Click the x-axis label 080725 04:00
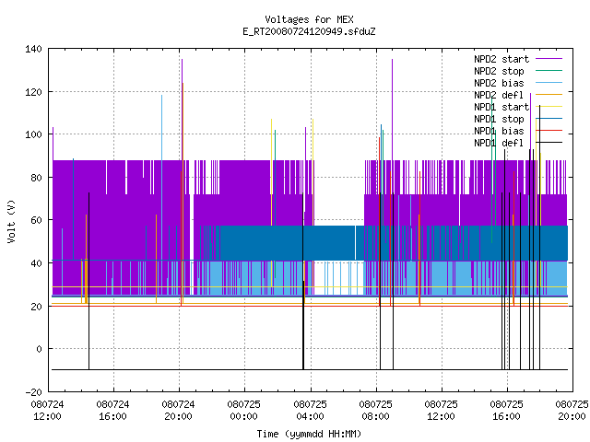Image resolution: width=590 pixels, height=442 pixels. point(310,411)
